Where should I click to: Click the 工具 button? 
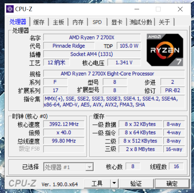pos(97,183)
